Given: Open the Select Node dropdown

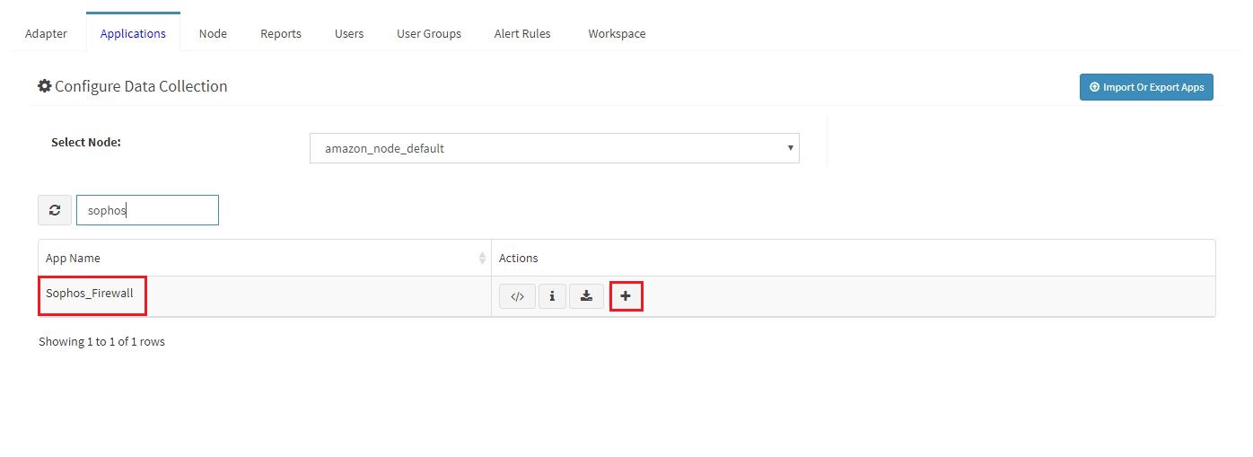Looking at the screenshot, I should pos(555,148).
